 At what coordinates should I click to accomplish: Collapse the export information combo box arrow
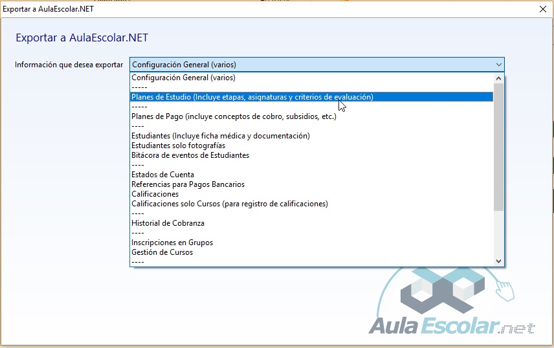click(498, 65)
